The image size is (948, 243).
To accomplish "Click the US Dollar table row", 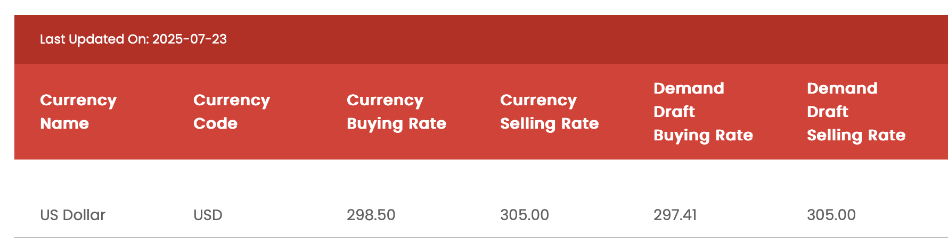I will click(481, 215).
